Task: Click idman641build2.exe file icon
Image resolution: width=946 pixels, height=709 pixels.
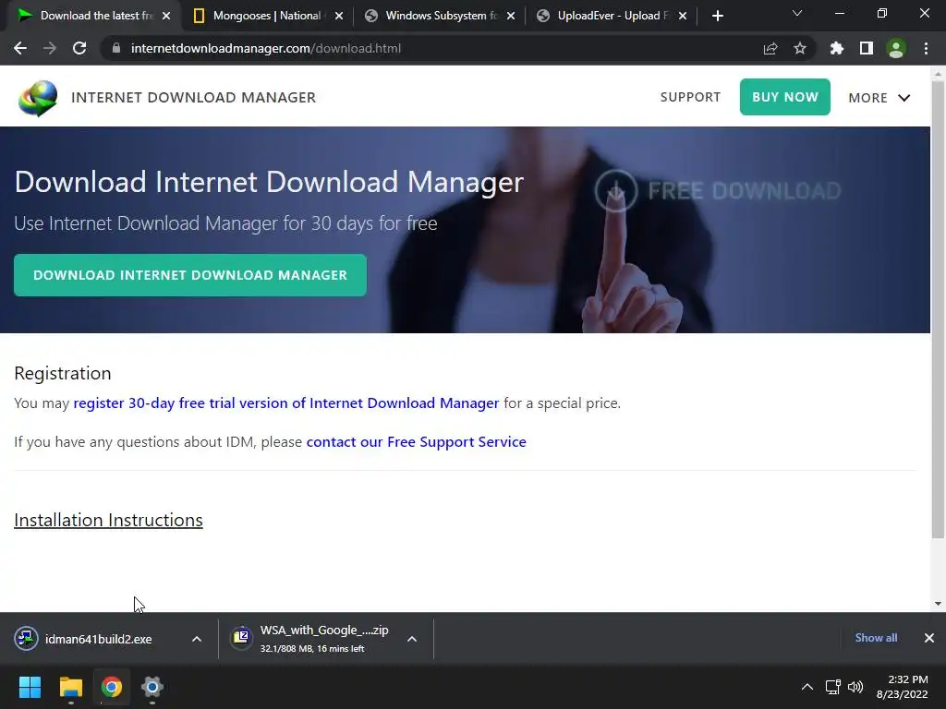Action: pyautogui.click(x=27, y=639)
